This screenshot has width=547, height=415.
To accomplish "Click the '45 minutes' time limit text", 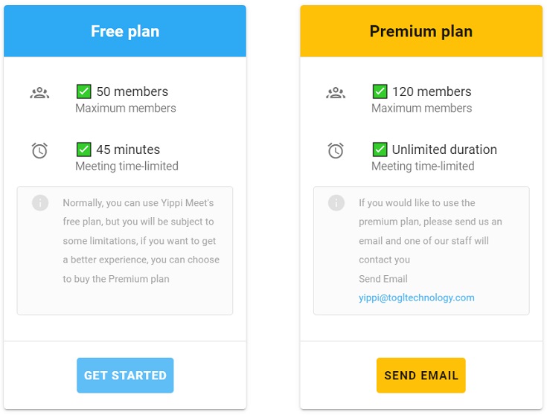I will point(128,149).
